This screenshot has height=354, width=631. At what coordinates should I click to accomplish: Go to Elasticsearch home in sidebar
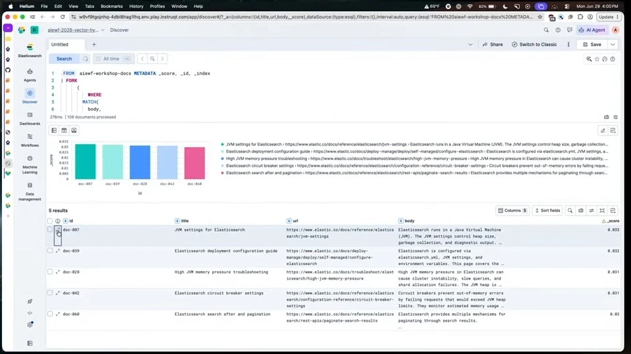pos(30,51)
